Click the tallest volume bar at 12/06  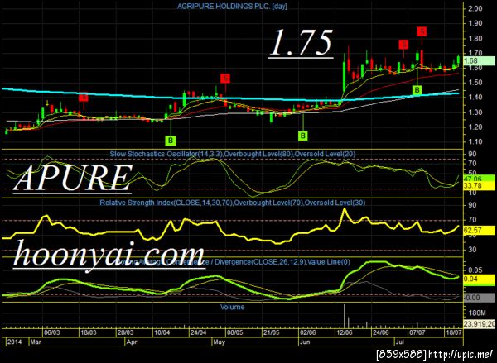344,316
